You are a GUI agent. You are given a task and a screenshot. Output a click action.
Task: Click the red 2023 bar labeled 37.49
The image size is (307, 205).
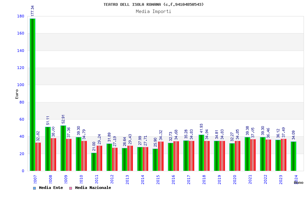(283, 155)
